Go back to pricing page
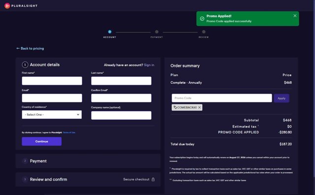The height and width of the screenshot is (195, 315). pos(30,48)
